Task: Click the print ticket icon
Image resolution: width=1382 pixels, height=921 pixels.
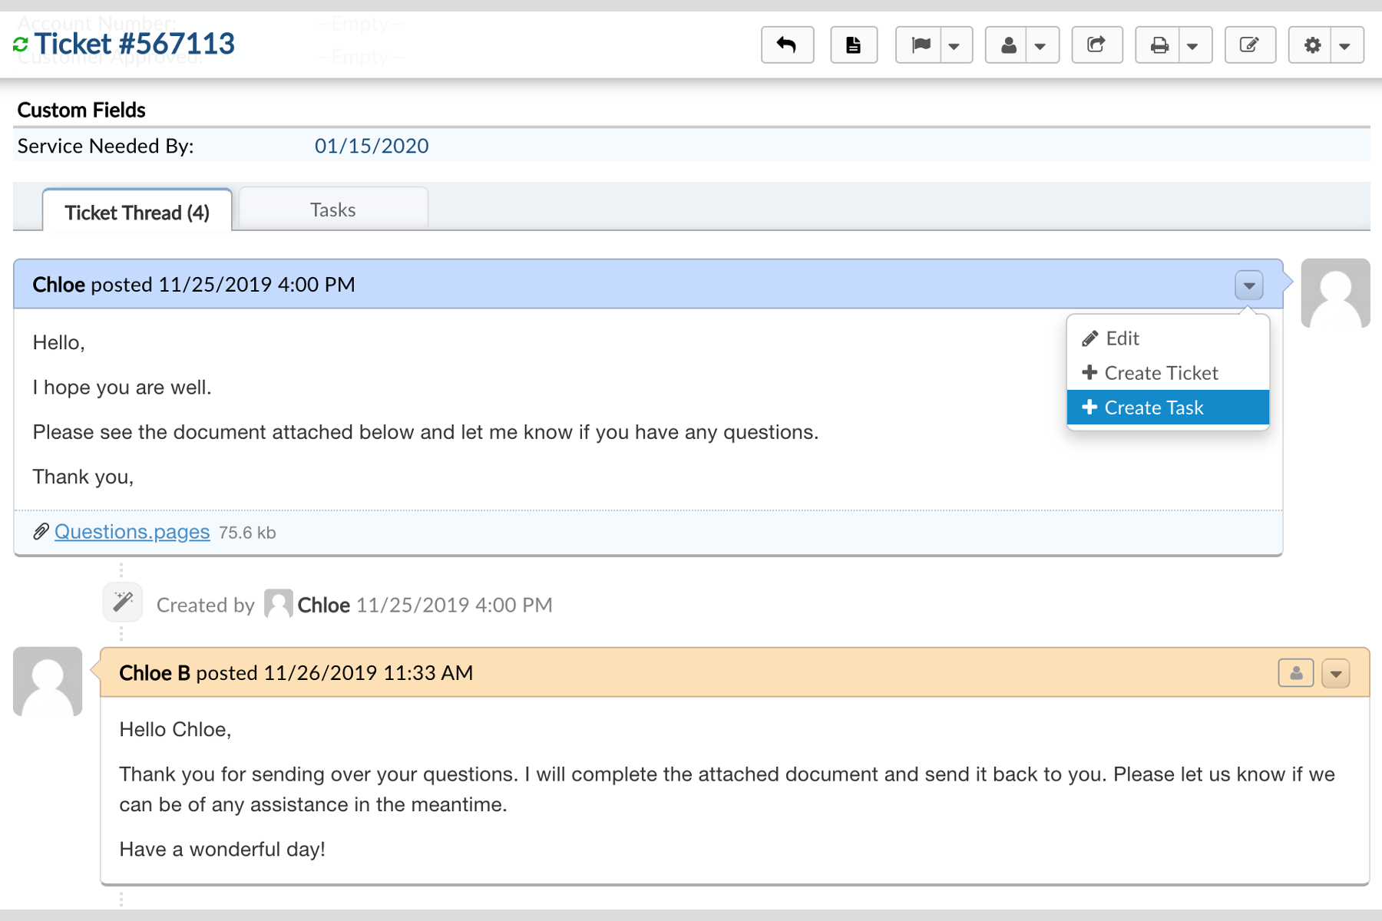Action: pos(1159,45)
